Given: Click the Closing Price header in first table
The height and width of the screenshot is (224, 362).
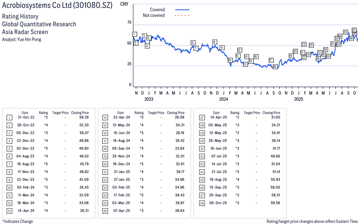Looking at the screenshot, I should click(80, 113).
